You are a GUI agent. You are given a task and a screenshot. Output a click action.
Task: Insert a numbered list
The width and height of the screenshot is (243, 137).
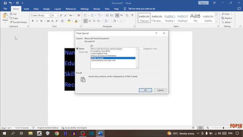(92, 15)
